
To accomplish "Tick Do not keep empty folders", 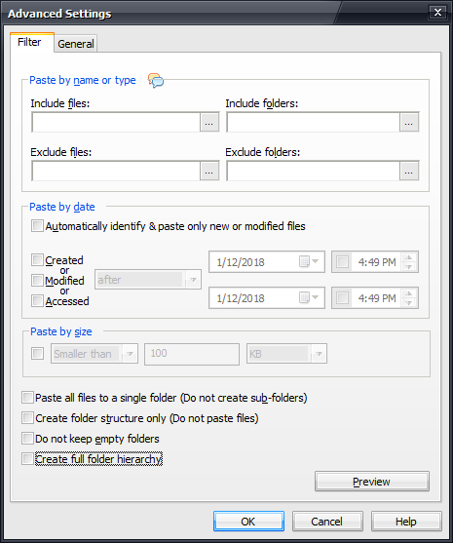I will (27, 439).
